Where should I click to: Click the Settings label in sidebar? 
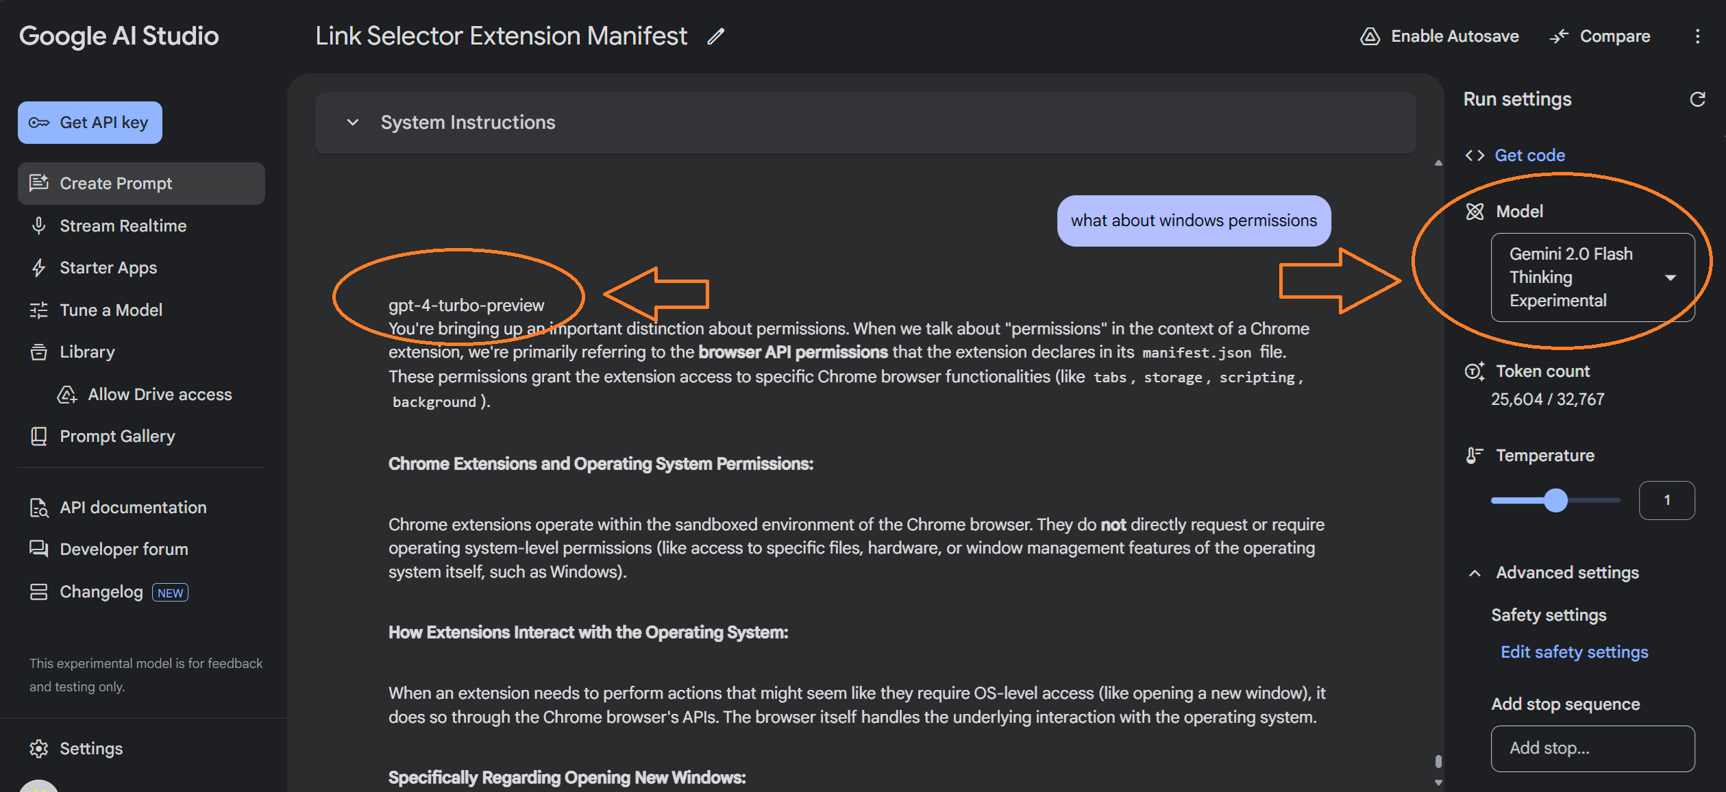tap(91, 748)
